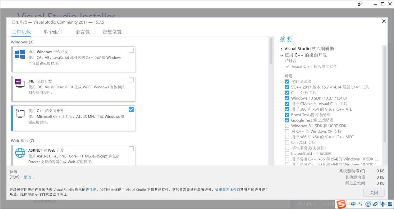
Task: Select the Web 和云 (7) section heading
Action: coord(22,140)
